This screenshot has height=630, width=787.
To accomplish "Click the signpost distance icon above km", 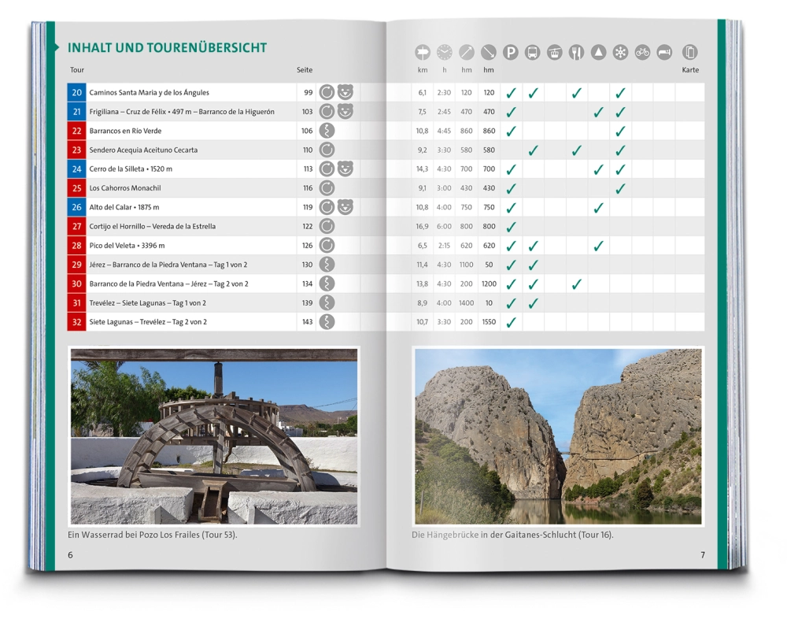I will click(x=423, y=53).
